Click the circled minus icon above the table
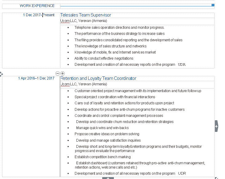 click(x=57, y=73)
